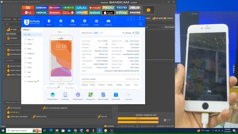Click the Activate link
Image resolution: width=238 pixels, height=134 pixels.
[105, 48]
